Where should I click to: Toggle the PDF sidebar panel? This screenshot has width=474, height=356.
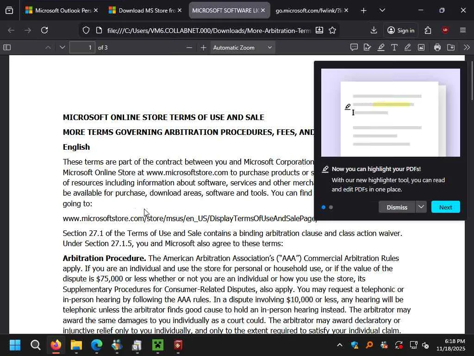(7, 48)
